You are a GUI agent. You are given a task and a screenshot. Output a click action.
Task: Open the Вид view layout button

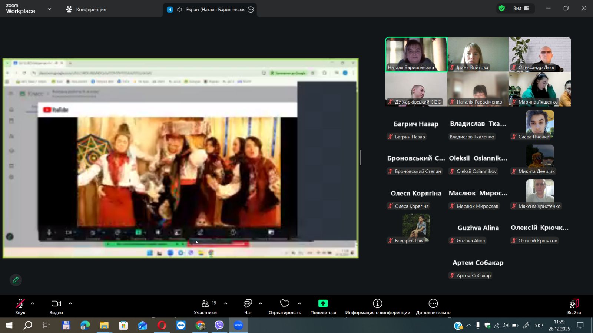click(521, 8)
